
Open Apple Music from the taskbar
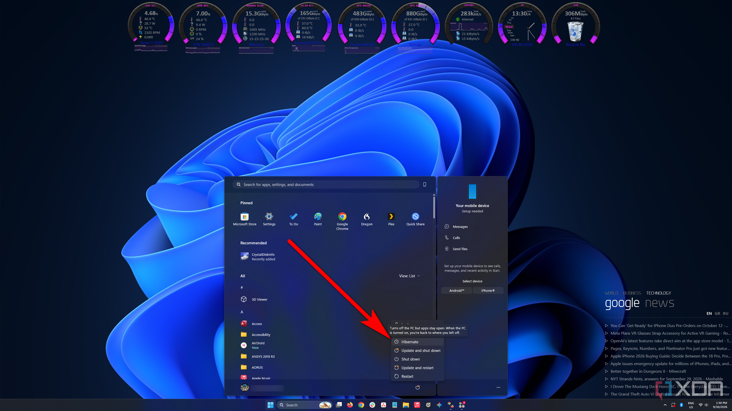point(417,405)
